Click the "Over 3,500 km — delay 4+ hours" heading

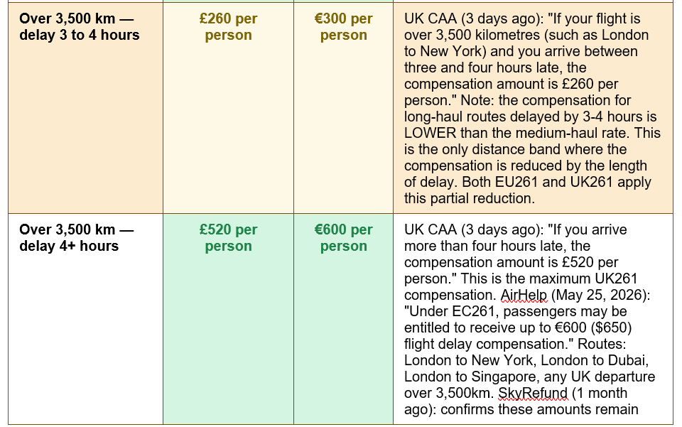(77, 237)
